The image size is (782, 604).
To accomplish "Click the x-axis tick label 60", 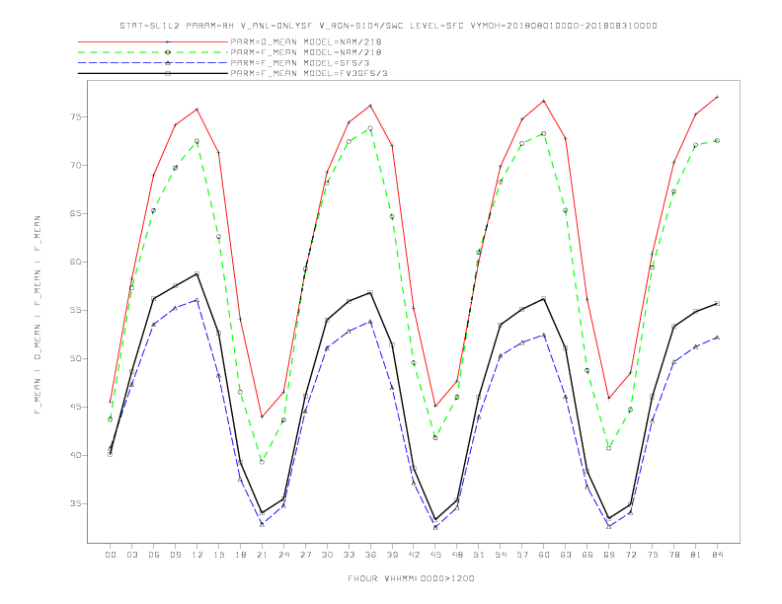I will point(544,555).
